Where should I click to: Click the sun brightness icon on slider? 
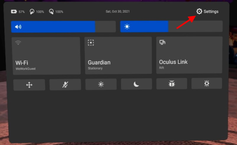pyautogui.click(x=127, y=27)
